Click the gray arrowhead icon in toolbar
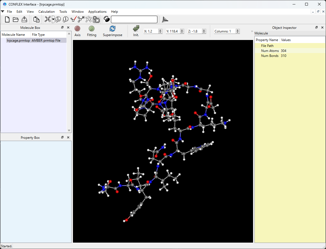The image size is (326, 249). (165, 19)
